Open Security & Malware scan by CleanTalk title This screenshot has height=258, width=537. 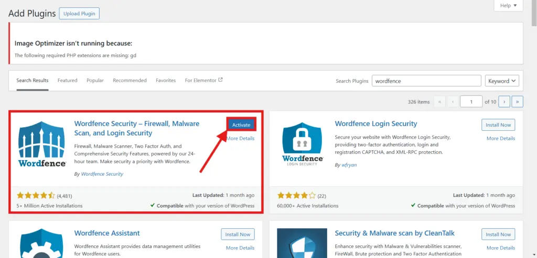(394, 233)
